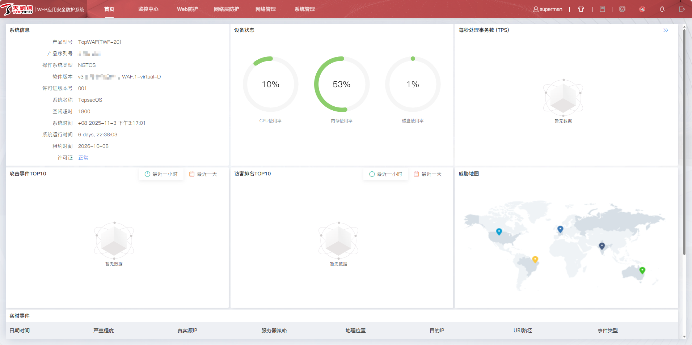This screenshot has height=345, width=692.
Task: Open the superman user account menu
Action: pyautogui.click(x=548, y=9)
